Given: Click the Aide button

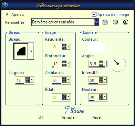Looking at the screenshot, I should click(x=96, y=117).
